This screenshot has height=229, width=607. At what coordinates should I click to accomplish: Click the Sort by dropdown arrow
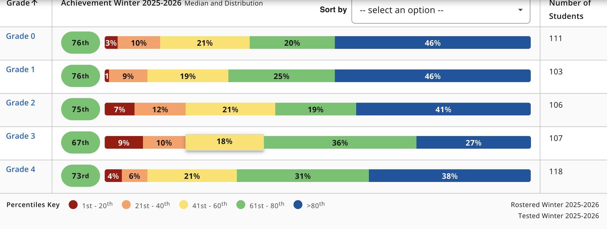520,10
